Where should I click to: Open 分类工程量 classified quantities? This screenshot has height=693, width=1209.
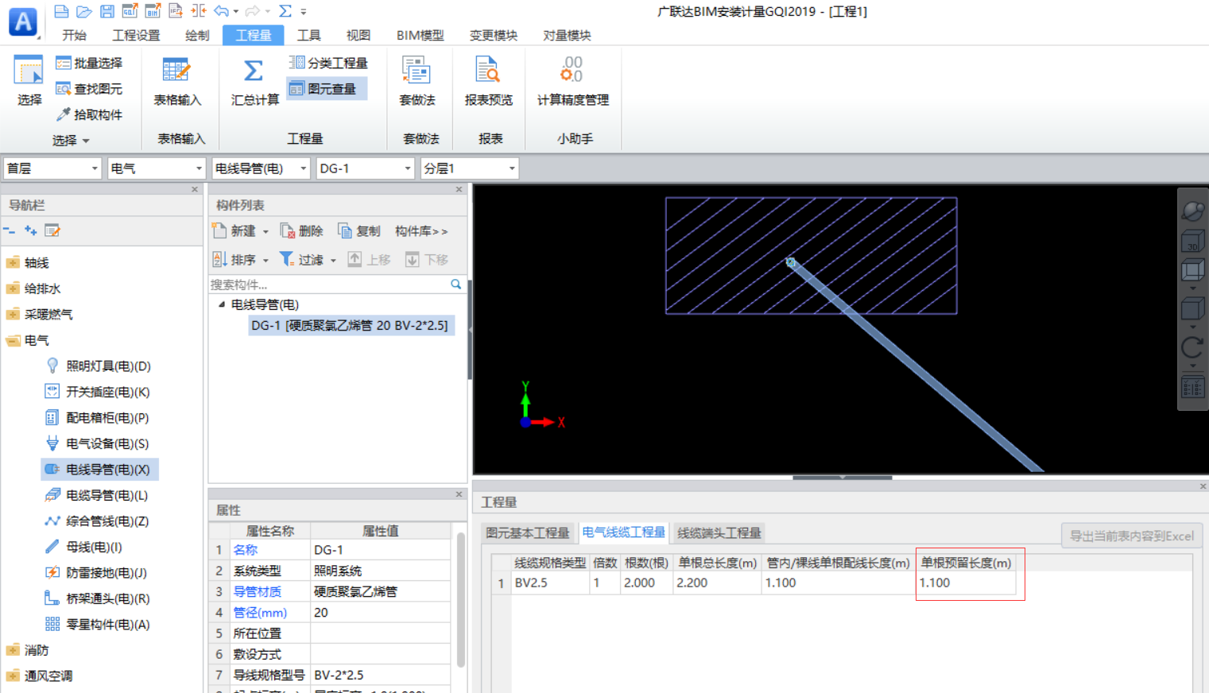[x=327, y=63]
